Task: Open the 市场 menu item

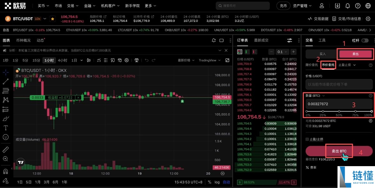Action: (58, 5)
